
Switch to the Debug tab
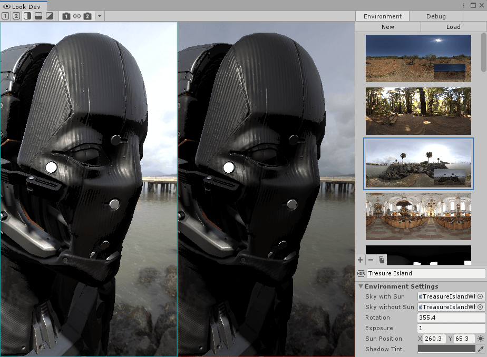[x=436, y=16]
